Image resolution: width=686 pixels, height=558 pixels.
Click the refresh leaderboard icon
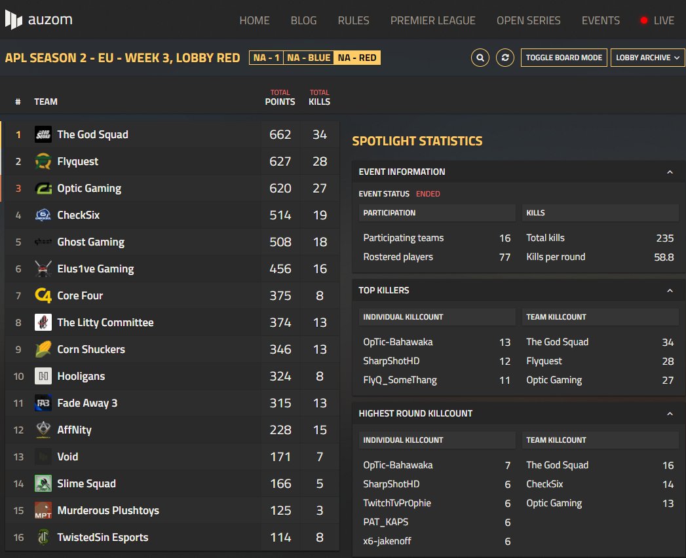click(x=505, y=58)
